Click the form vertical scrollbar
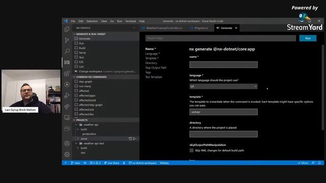The image size is (326, 183). pyautogui.click(x=322, y=87)
